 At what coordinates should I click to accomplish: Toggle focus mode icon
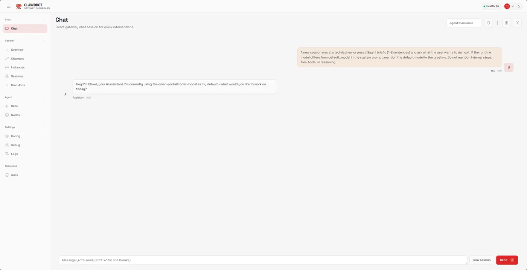[518, 23]
